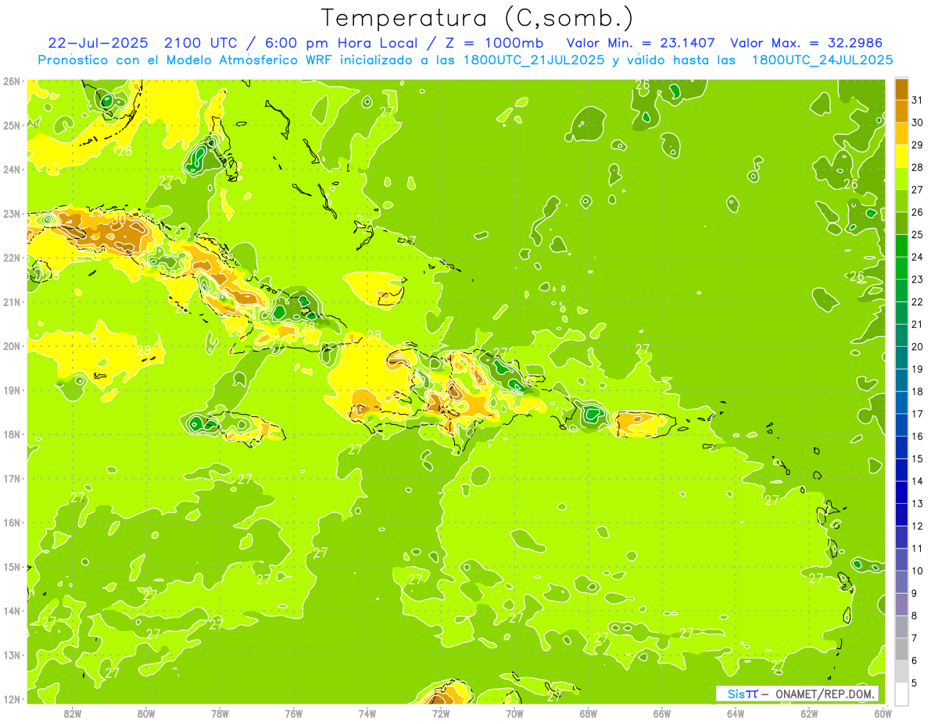Click the '68W' longitude axis label
Image resolution: width=938 pixels, height=724 pixels.
pyautogui.click(x=588, y=713)
